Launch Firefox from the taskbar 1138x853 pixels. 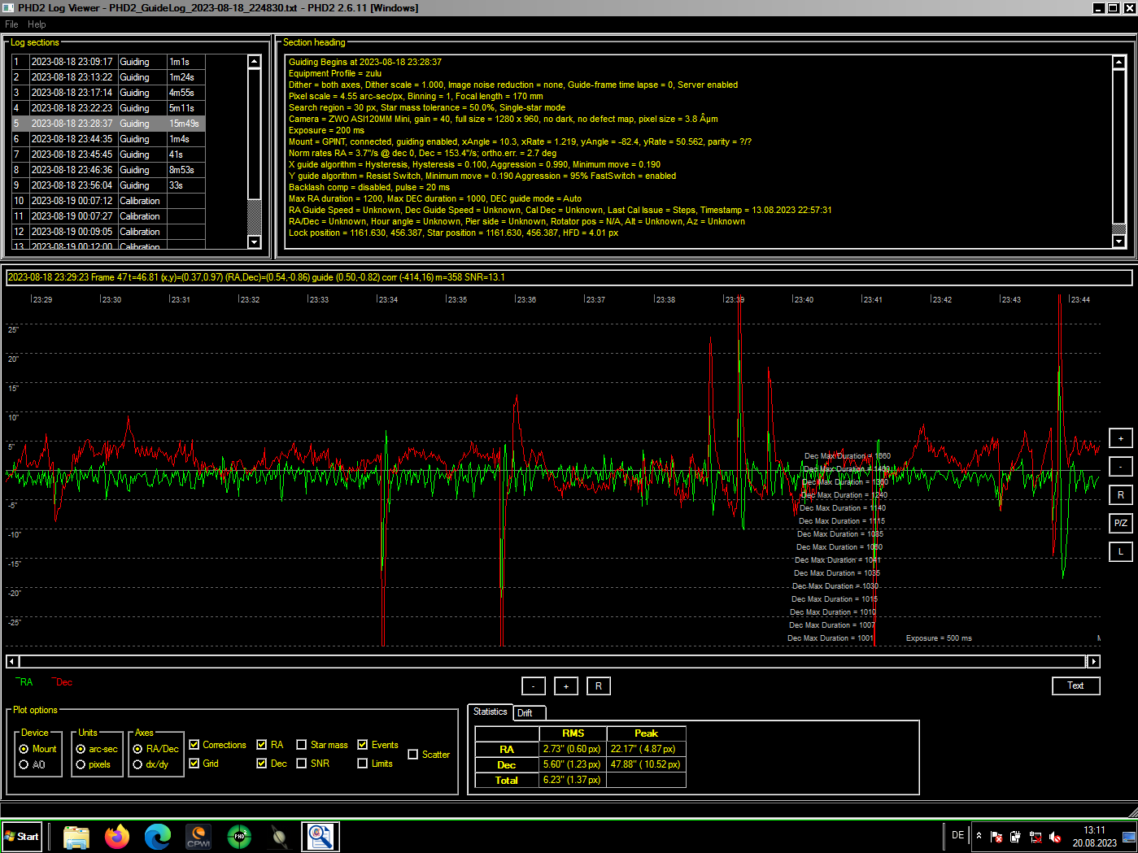click(x=117, y=837)
